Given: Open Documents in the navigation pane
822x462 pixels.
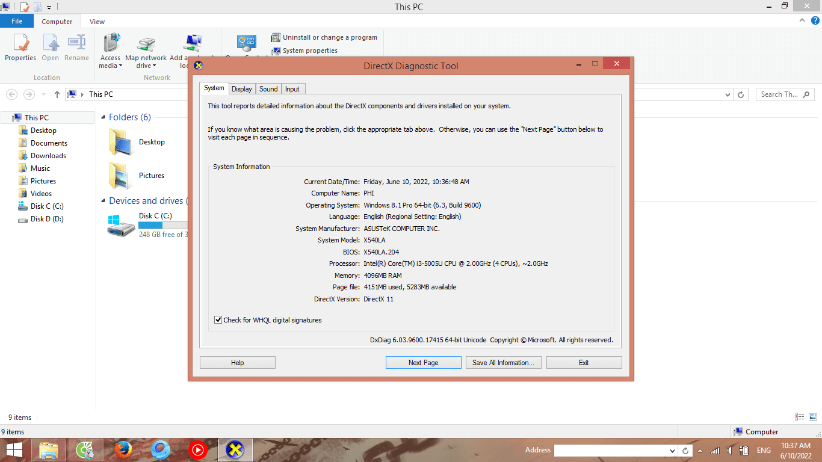Looking at the screenshot, I should pyautogui.click(x=49, y=143).
